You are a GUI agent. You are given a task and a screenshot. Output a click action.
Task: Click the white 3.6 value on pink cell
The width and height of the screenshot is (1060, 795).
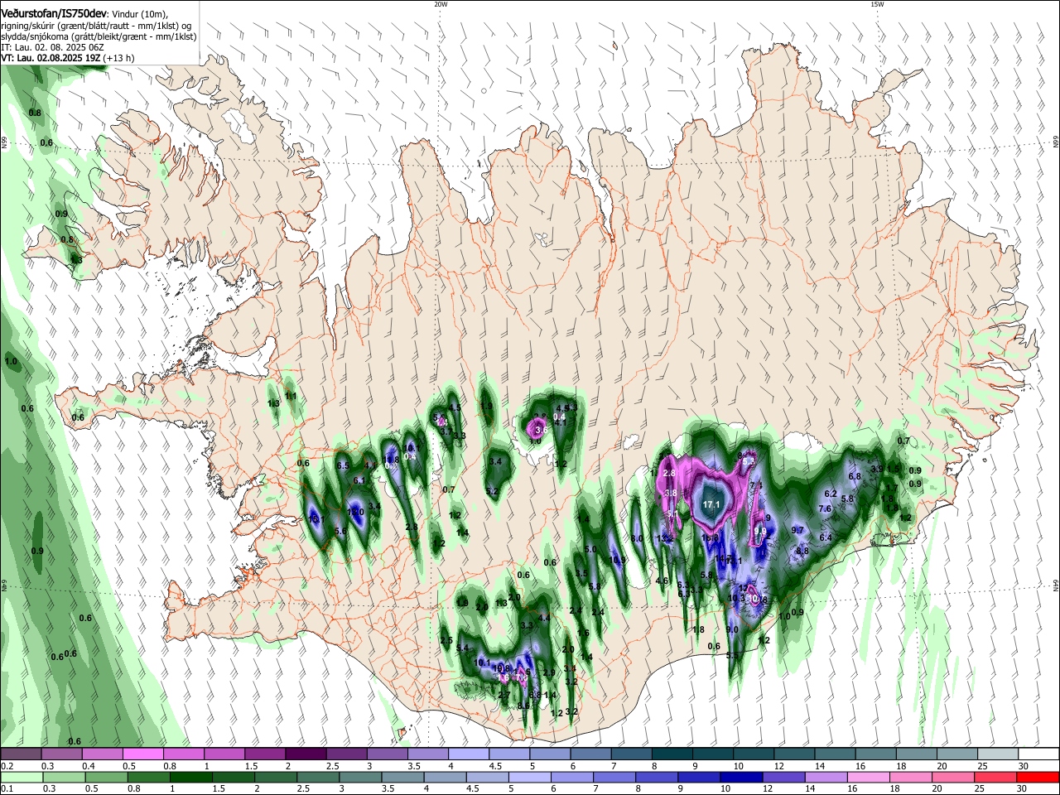[541, 431]
